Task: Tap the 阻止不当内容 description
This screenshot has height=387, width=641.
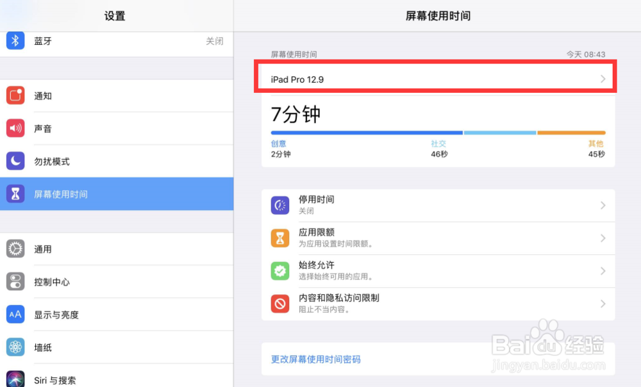Action: pos(324,309)
